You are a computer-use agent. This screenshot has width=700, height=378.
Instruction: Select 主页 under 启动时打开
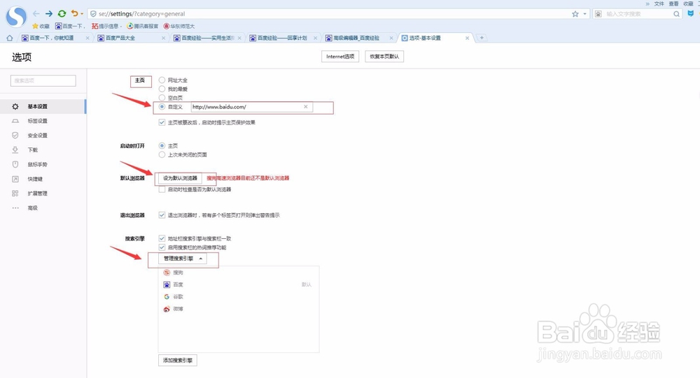(x=162, y=146)
